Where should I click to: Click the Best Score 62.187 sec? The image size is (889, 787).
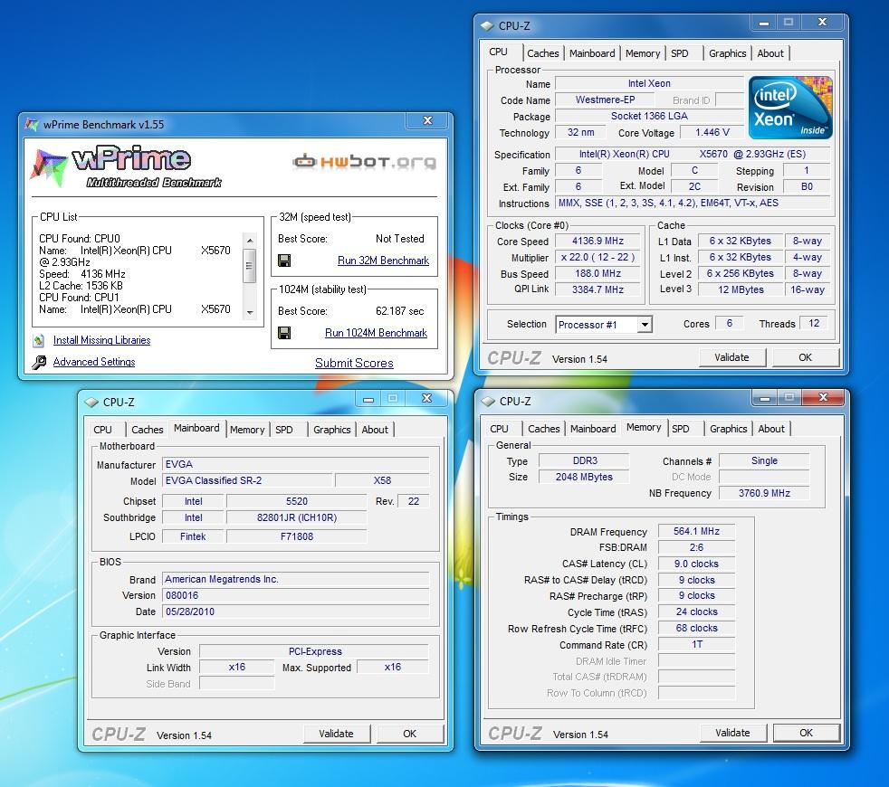point(400,311)
